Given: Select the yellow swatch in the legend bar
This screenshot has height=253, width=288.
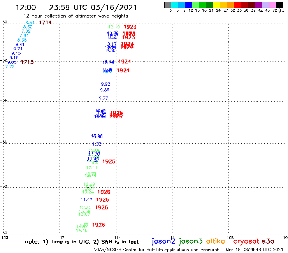Looking at the screenshot, I should pos(216,5).
